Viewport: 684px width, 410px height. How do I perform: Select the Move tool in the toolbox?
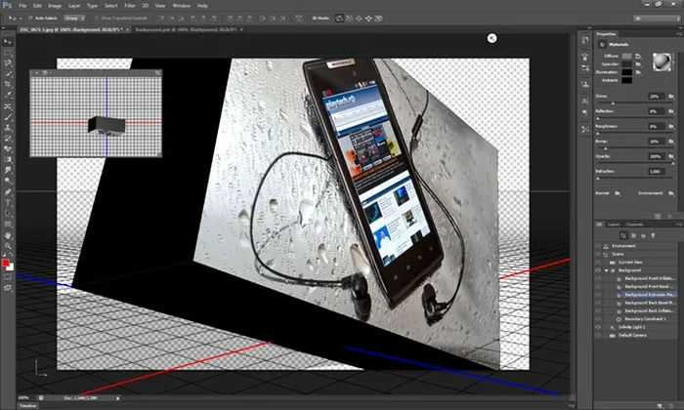(x=8, y=42)
